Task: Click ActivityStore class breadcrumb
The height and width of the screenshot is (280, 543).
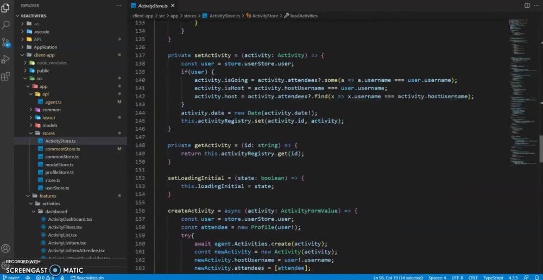Action: [x=262, y=16]
